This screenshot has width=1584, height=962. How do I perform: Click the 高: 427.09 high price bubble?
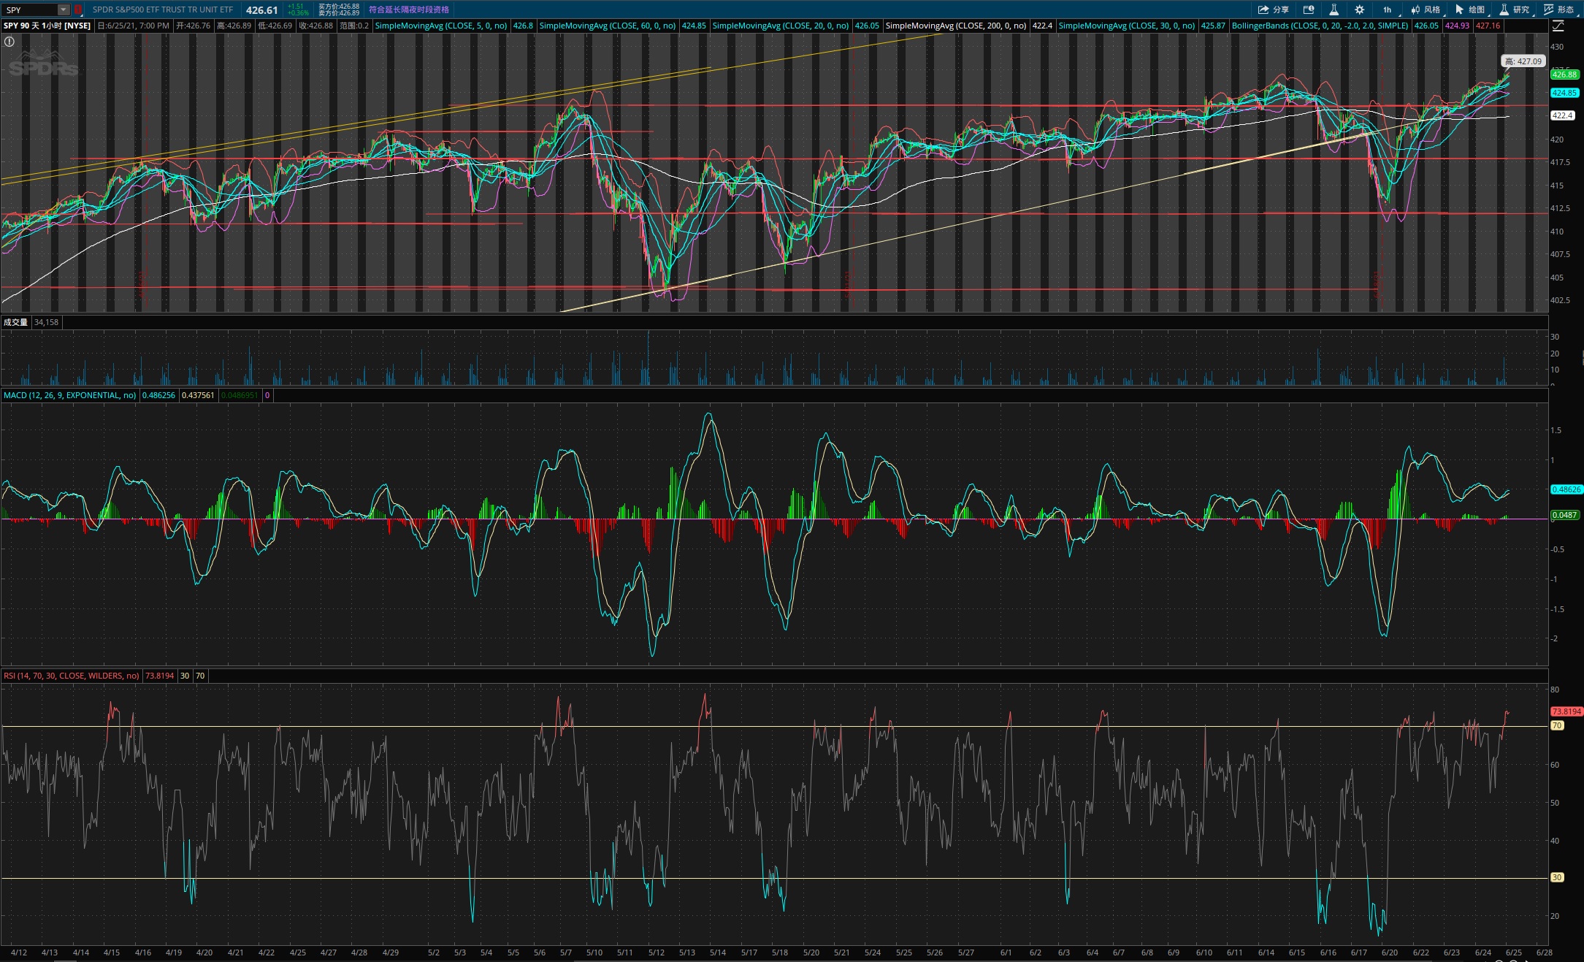(x=1523, y=61)
